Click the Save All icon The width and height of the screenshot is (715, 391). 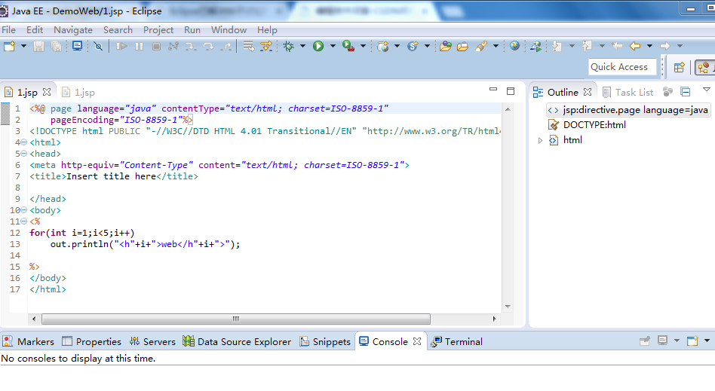coord(56,46)
